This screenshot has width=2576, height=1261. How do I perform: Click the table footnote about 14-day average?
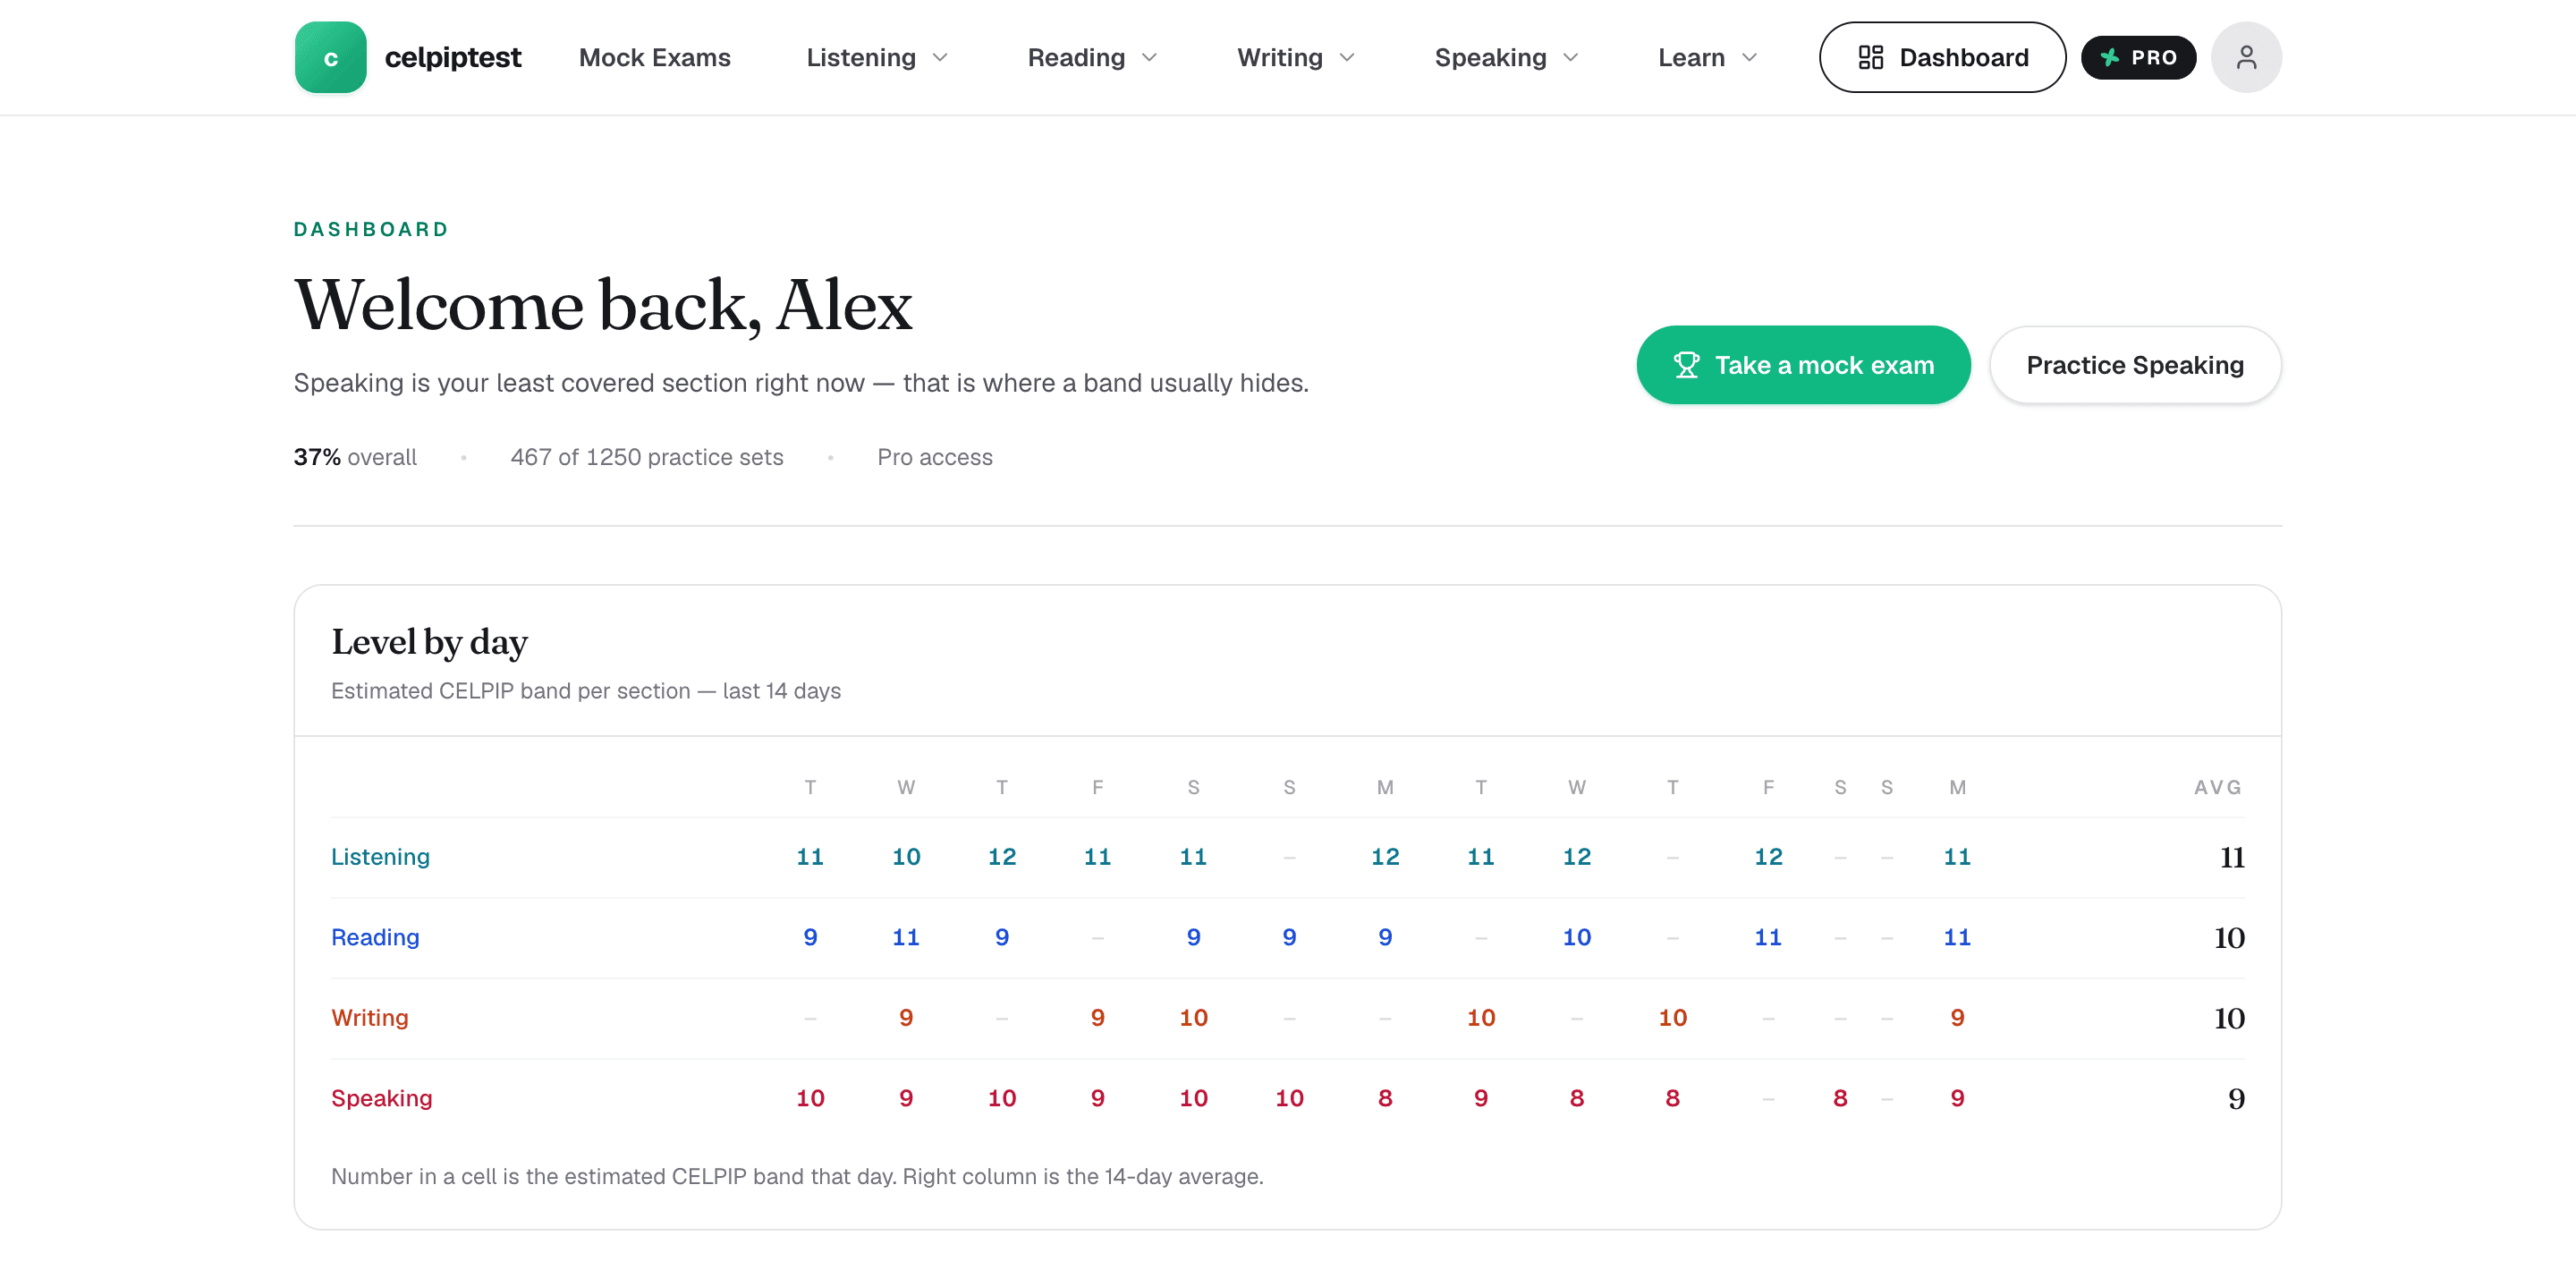coord(797,1176)
